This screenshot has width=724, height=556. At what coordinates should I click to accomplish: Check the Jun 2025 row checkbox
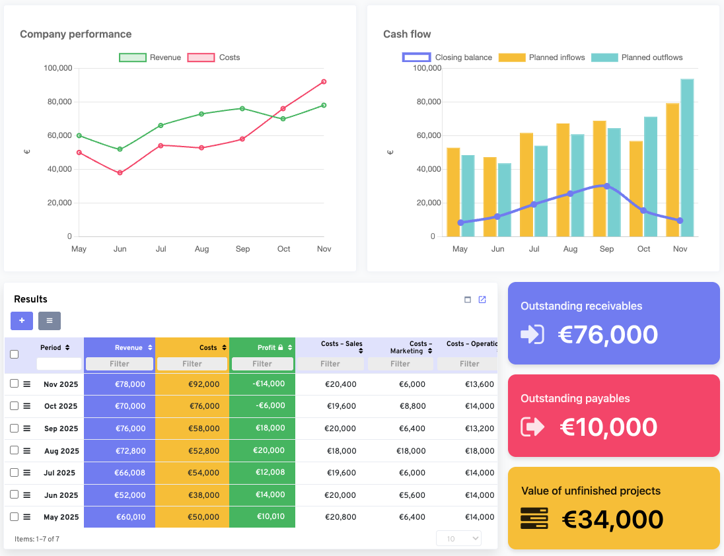[x=15, y=494]
